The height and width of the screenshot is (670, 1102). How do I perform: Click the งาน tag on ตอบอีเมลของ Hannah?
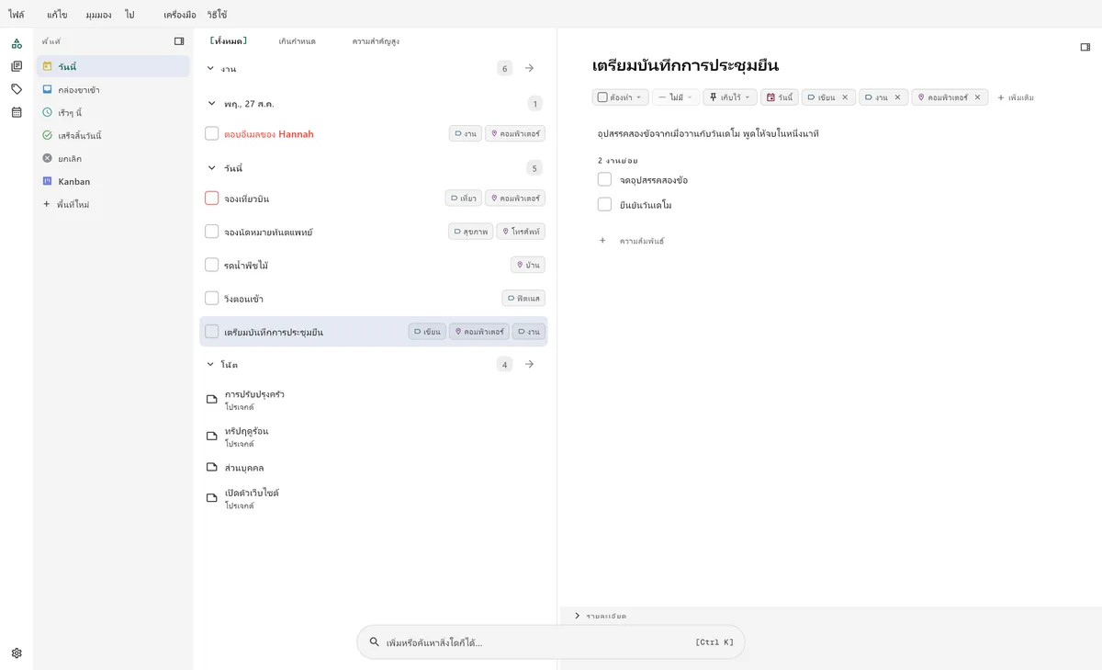[x=466, y=134]
